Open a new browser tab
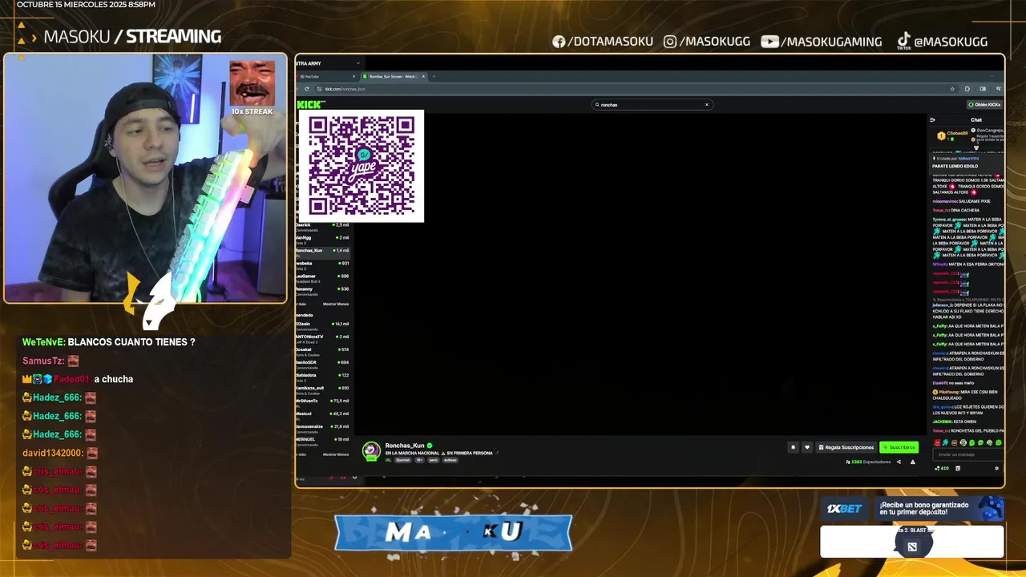Image resolution: width=1026 pixels, height=577 pixels. [434, 76]
